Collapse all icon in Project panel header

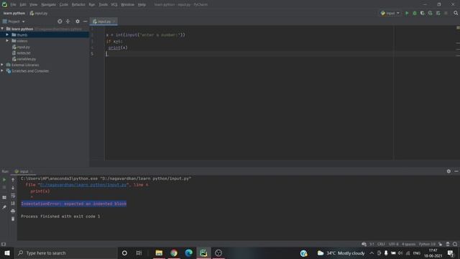click(x=68, y=22)
